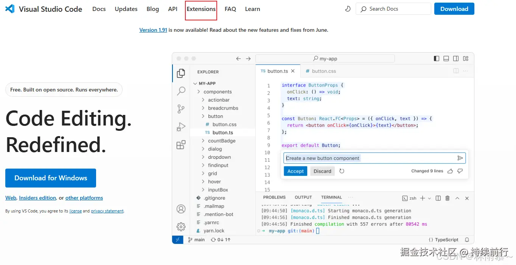The height and width of the screenshot is (265, 516).
Task: Open the Manage gear icon in activity bar
Action: coord(181,226)
